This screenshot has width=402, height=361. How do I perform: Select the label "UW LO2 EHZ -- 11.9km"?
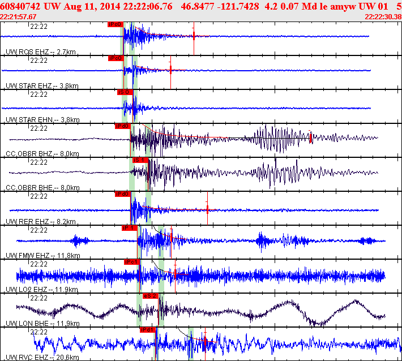(x=42, y=290)
